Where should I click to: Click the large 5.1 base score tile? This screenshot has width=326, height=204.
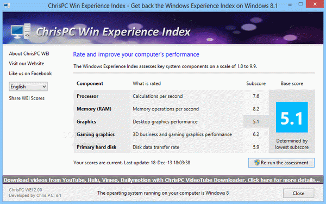point(292,117)
